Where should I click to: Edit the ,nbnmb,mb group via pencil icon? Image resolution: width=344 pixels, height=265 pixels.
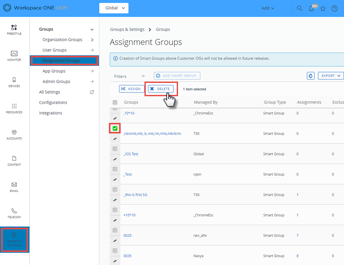click(x=115, y=139)
